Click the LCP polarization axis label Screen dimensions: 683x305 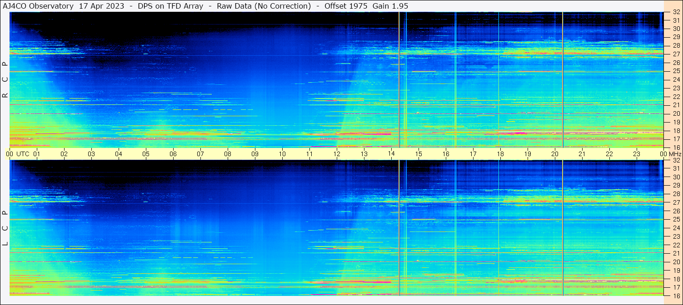tap(5, 228)
